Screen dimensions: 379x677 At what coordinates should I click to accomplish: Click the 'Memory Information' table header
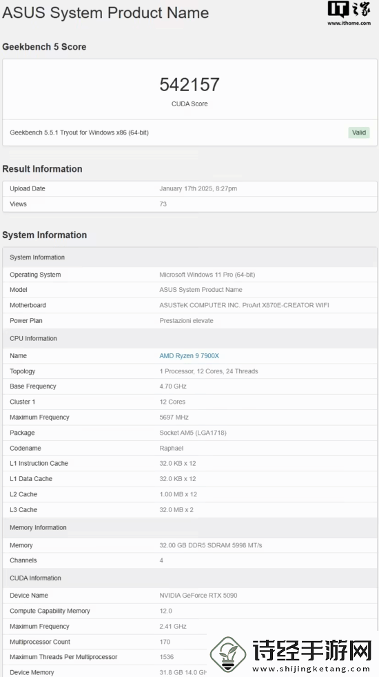pyautogui.click(x=189, y=528)
